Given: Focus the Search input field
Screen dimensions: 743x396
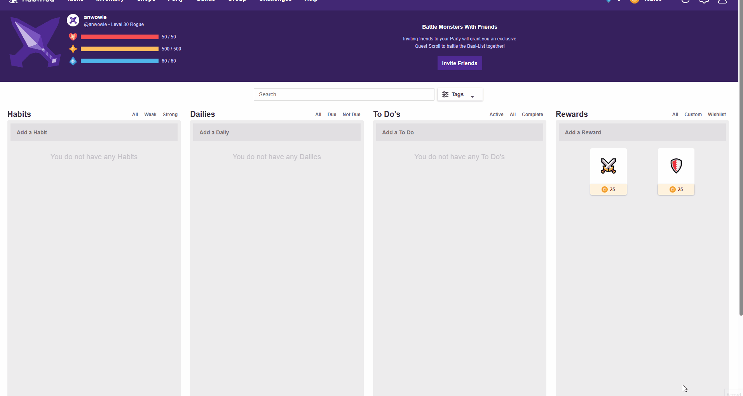Looking at the screenshot, I should (344, 94).
